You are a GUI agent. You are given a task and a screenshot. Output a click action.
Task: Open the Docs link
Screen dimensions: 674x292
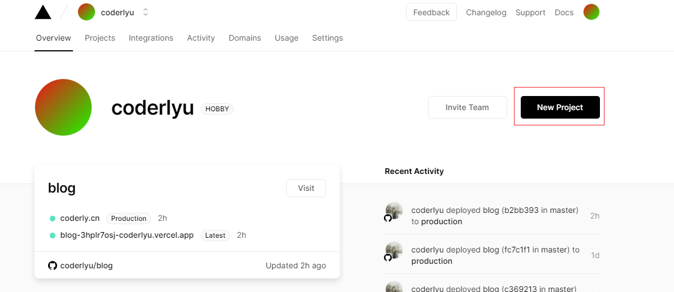click(564, 13)
